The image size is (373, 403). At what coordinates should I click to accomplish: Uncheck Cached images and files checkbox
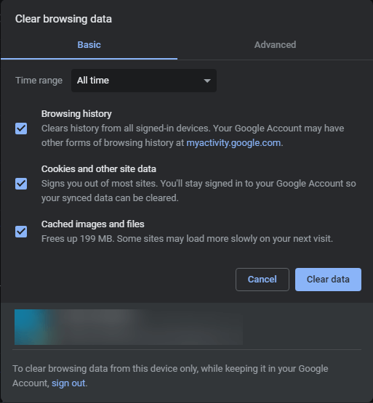[x=21, y=232]
